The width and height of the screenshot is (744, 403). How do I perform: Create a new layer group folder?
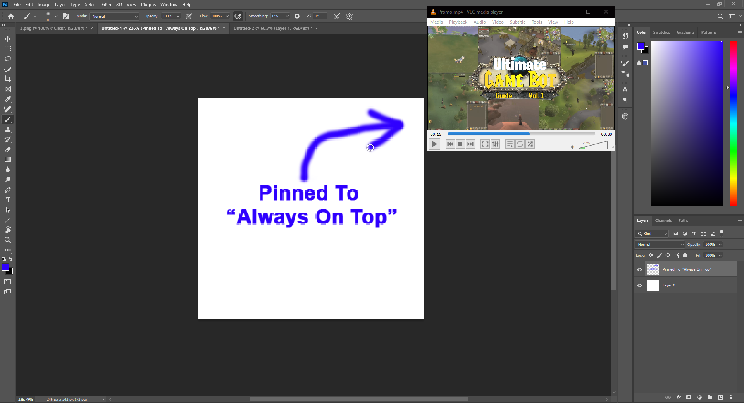pyautogui.click(x=710, y=398)
